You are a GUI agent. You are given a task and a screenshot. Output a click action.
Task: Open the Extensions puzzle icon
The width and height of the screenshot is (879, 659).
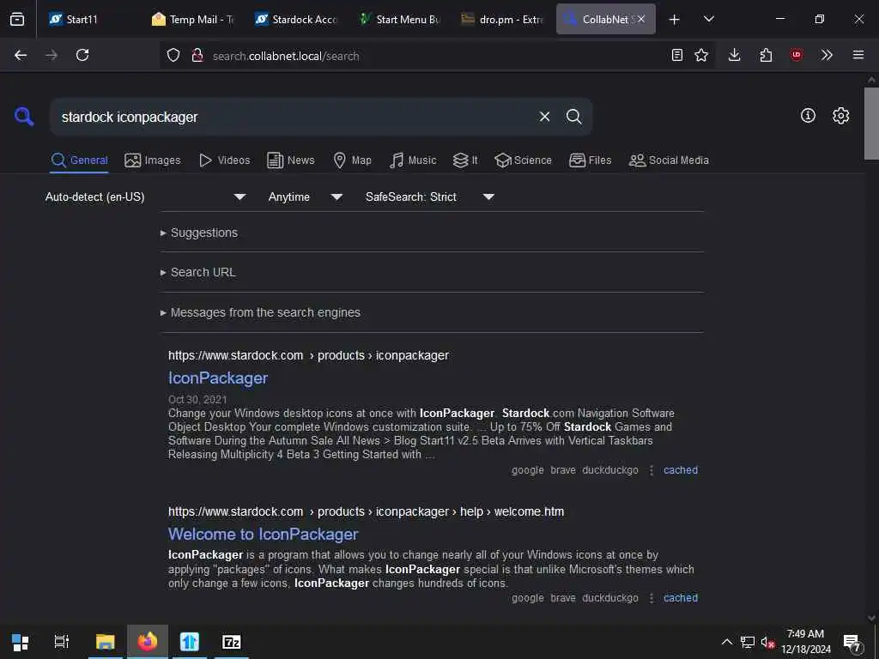[x=766, y=55]
